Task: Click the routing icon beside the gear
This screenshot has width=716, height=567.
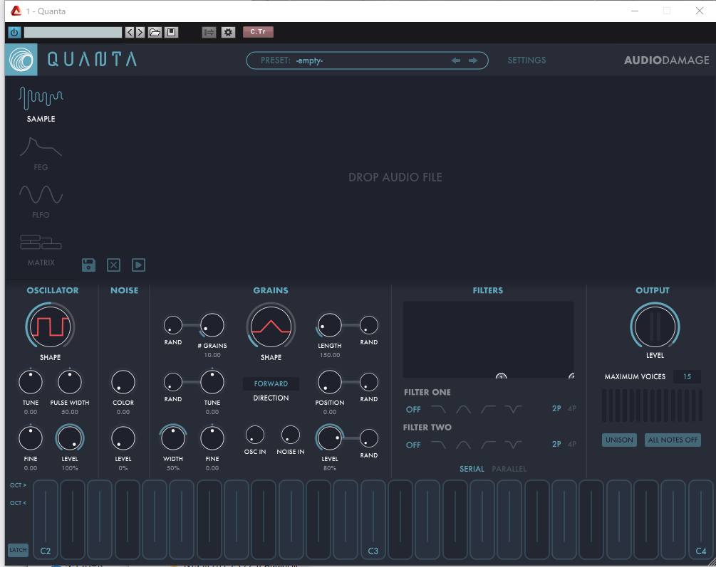Action: tap(209, 33)
